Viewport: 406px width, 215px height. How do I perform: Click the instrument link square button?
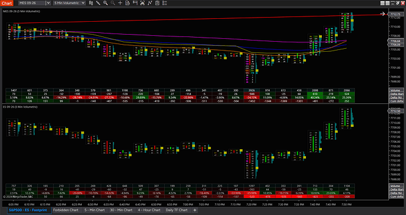coord(382,3)
